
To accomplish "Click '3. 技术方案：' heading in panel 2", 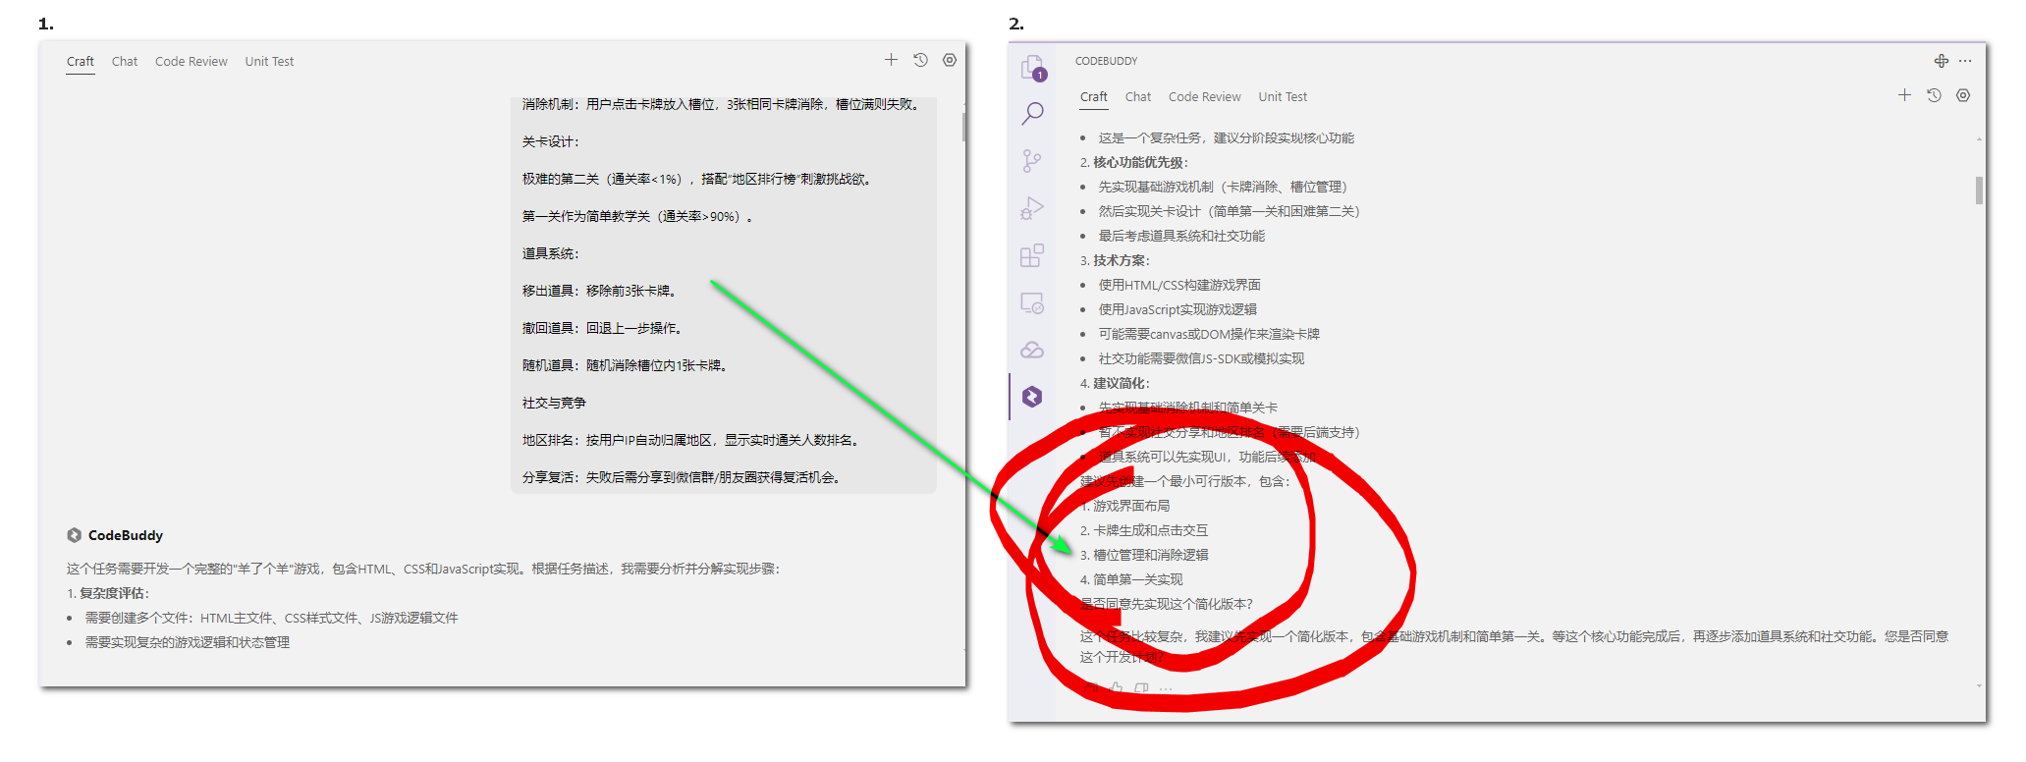I will 1116,260.
